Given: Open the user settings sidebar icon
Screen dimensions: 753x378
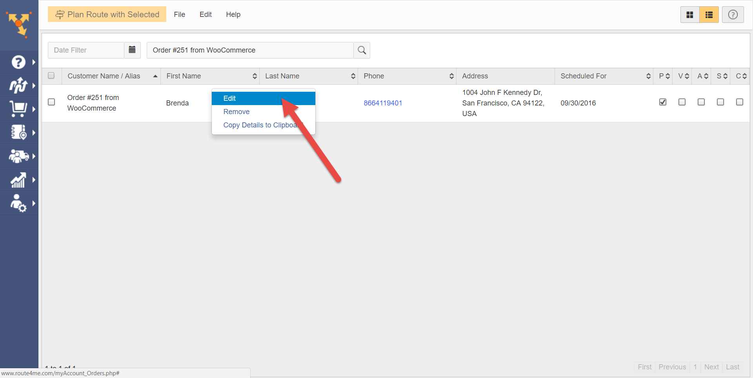Looking at the screenshot, I should 18,203.
